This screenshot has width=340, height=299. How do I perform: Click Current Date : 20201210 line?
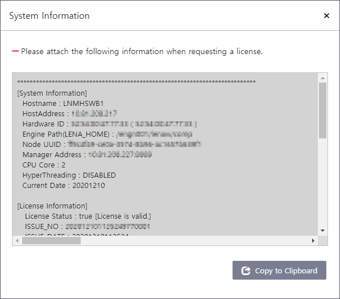tap(64, 186)
